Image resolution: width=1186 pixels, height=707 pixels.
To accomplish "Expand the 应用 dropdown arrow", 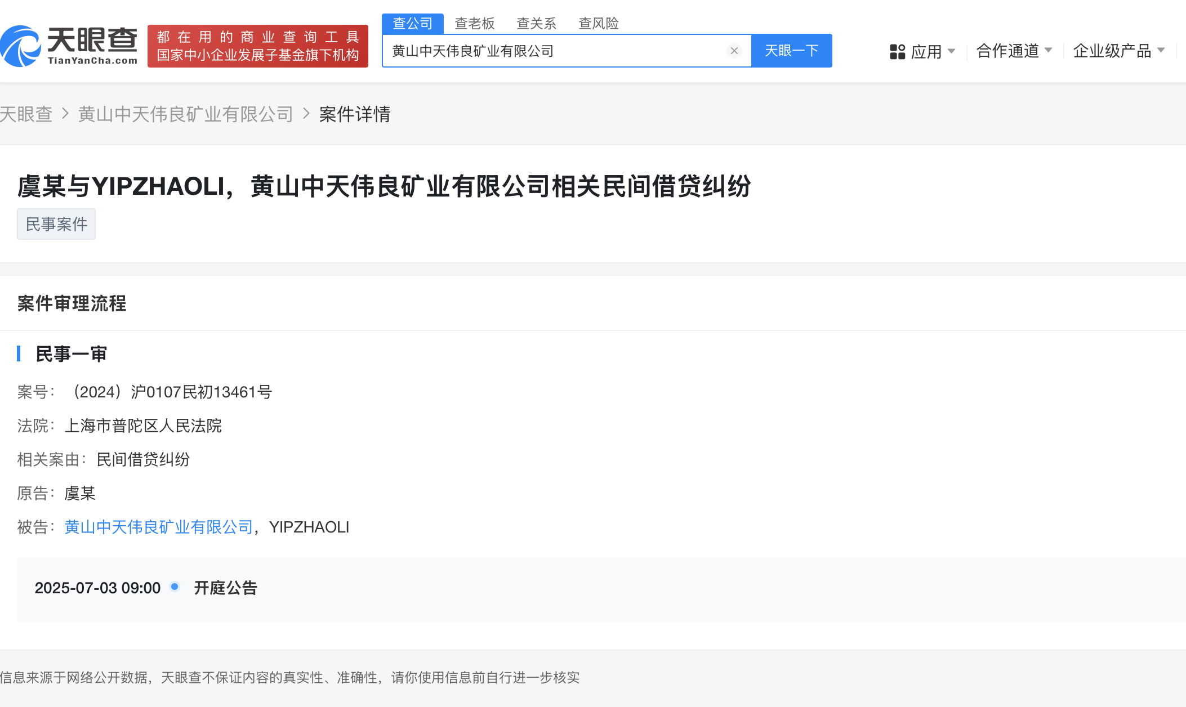I will coord(952,51).
